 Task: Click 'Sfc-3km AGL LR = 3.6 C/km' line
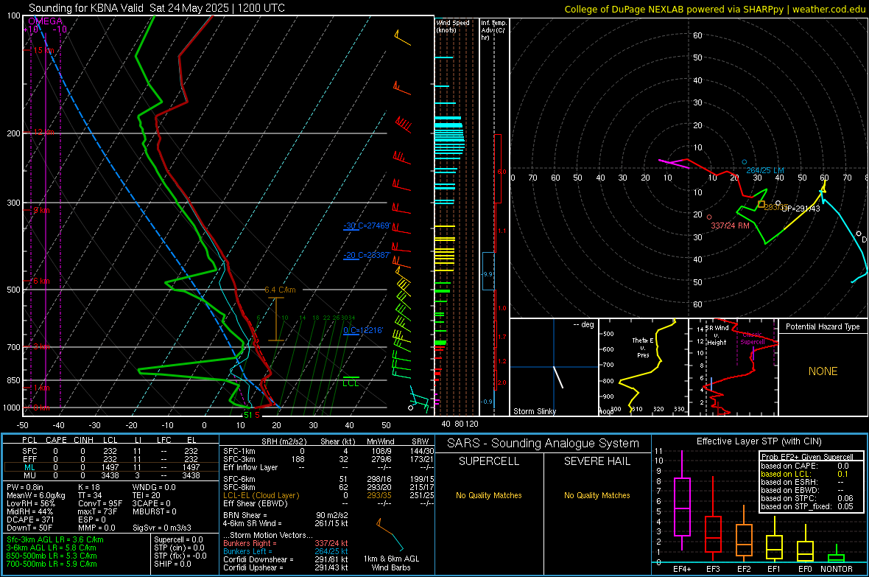click(55, 539)
